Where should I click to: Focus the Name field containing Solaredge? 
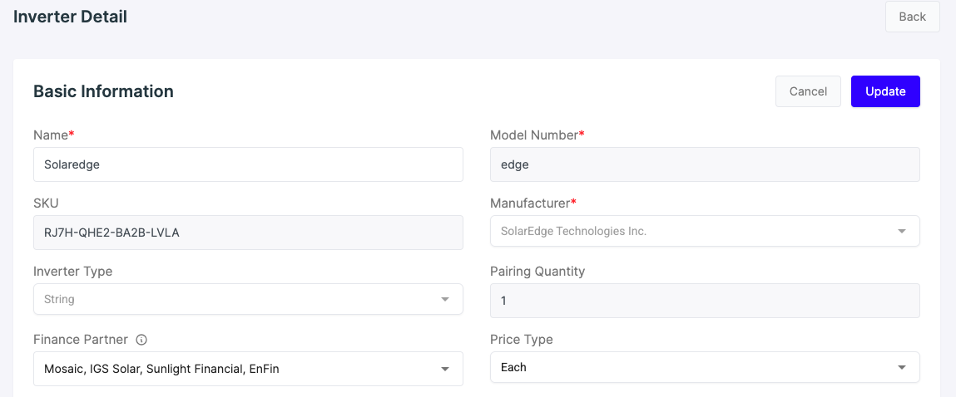248,164
